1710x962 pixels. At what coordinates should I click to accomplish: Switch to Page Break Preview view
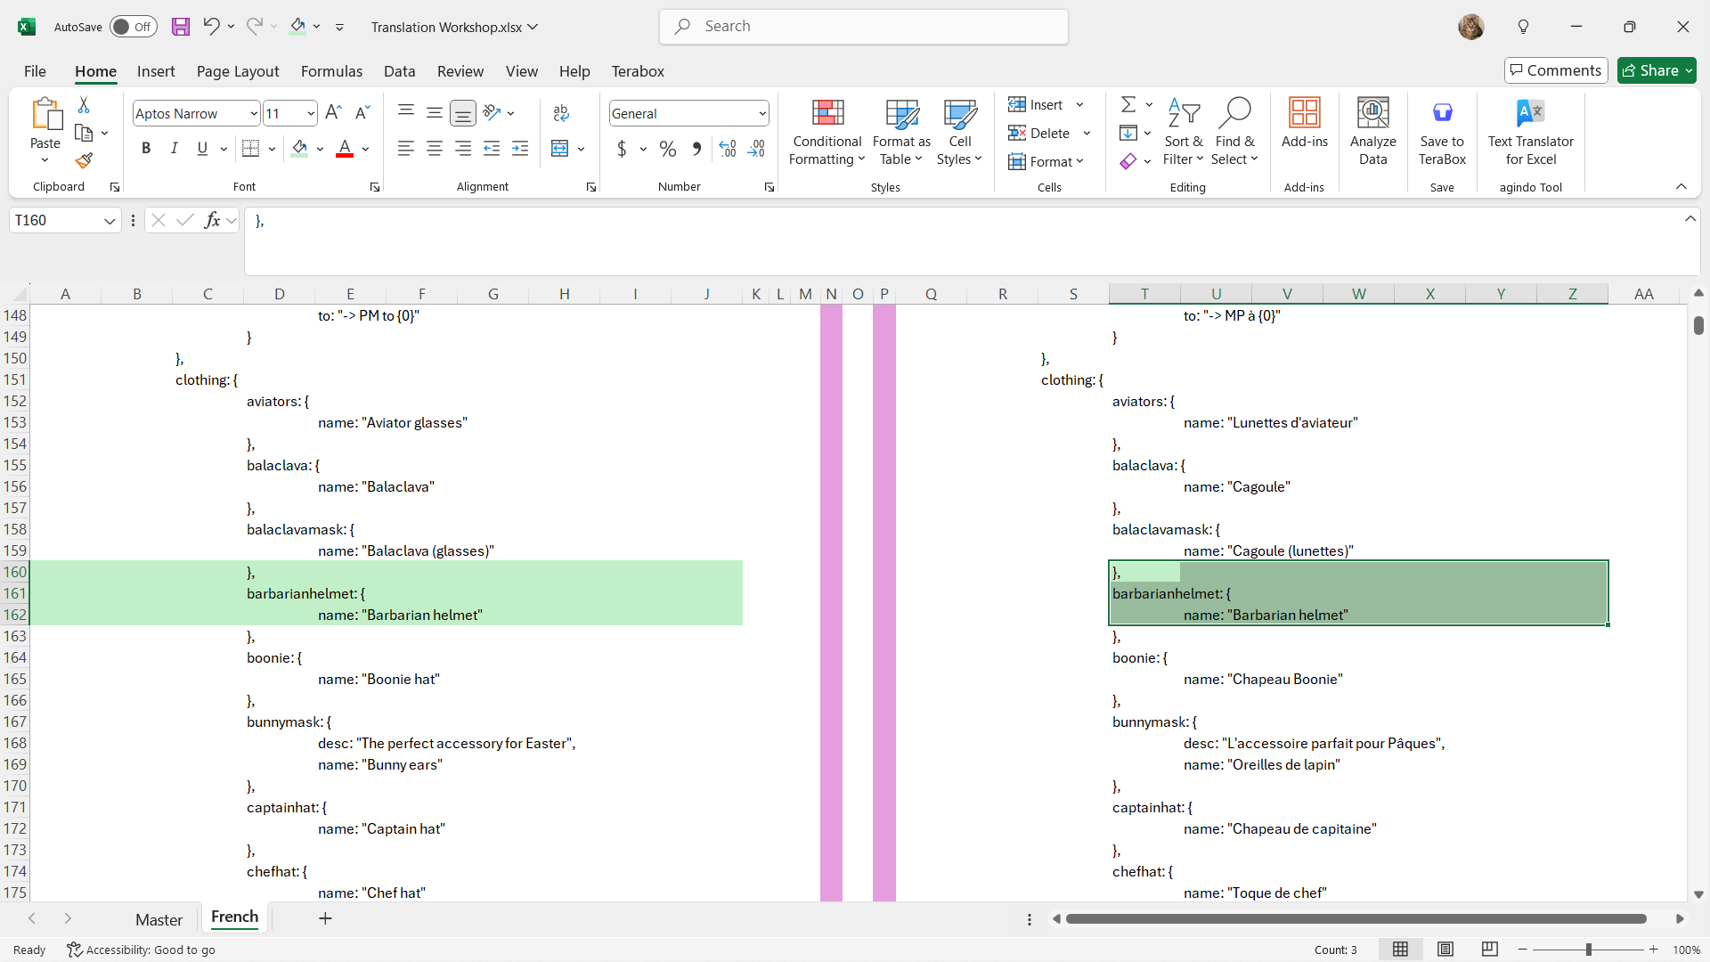1489,950
